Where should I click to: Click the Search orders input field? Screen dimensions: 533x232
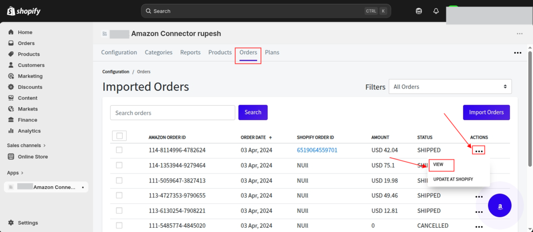pos(172,113)
